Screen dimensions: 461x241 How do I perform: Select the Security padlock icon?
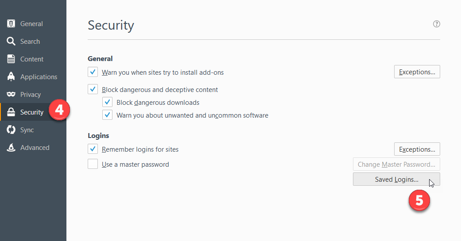(x=11, y=112)
